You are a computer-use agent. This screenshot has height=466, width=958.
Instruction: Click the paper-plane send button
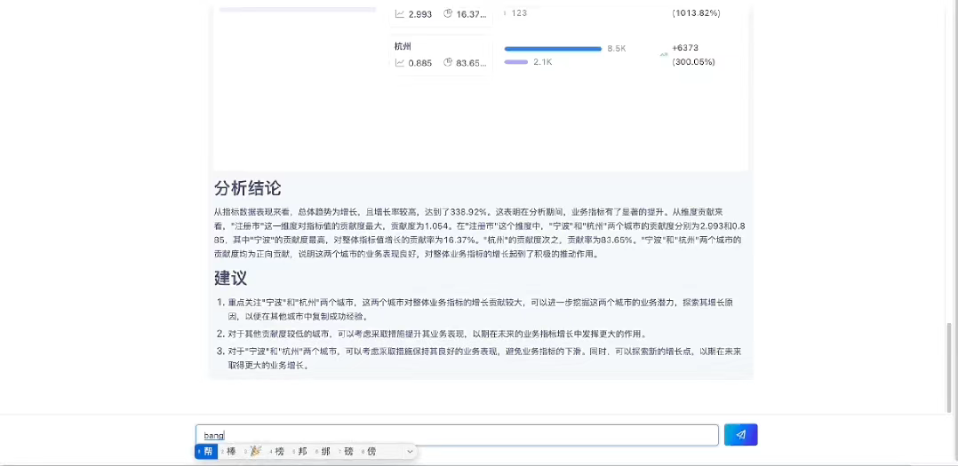click(x=740, y=435)
